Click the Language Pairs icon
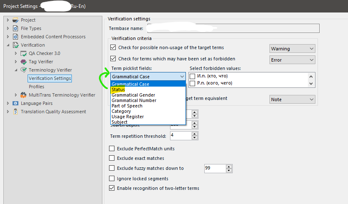 15,103
